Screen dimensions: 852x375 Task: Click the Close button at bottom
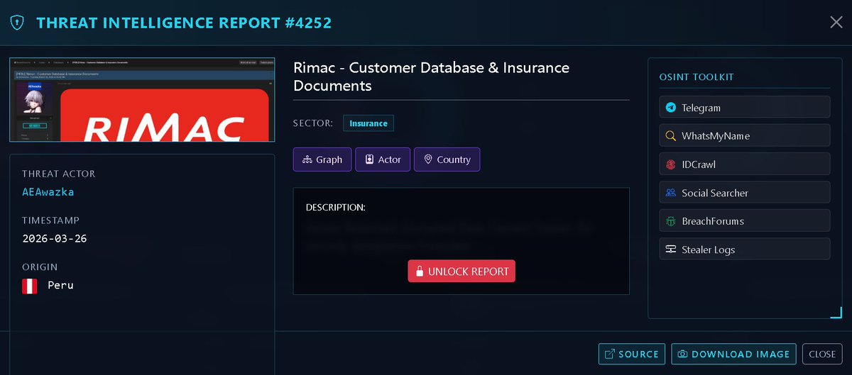click(x=822, y=354)
